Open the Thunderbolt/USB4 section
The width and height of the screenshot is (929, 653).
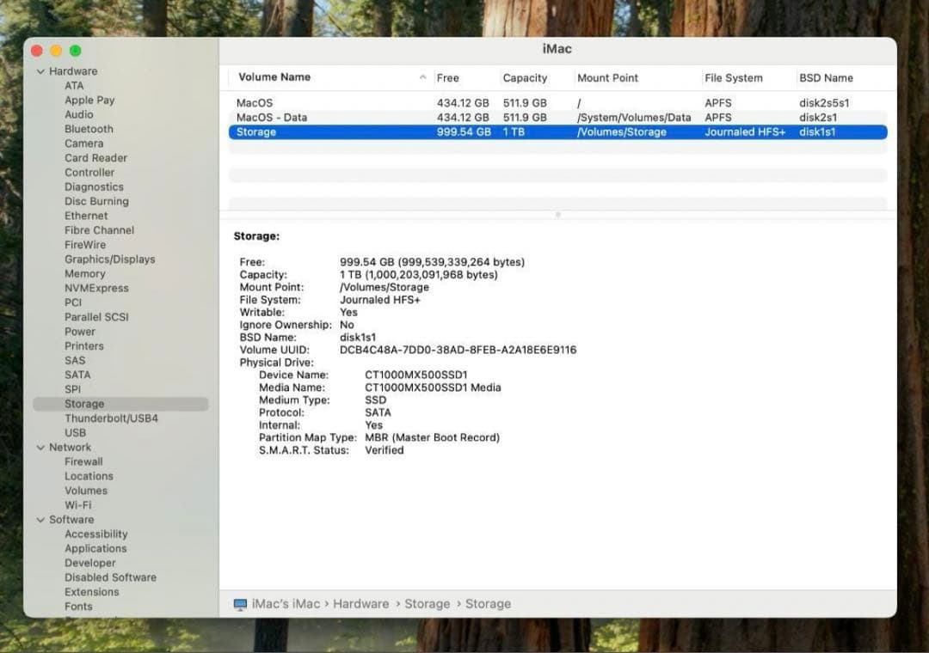pos(111,418)
